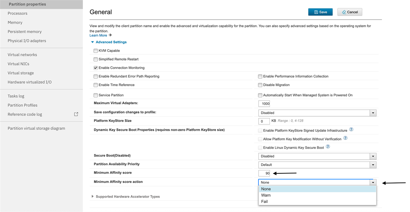Screen dimensions: 410x212
Task: Toggle Automatically Start When Managed System is Powered On
Action: coord(260,95)
